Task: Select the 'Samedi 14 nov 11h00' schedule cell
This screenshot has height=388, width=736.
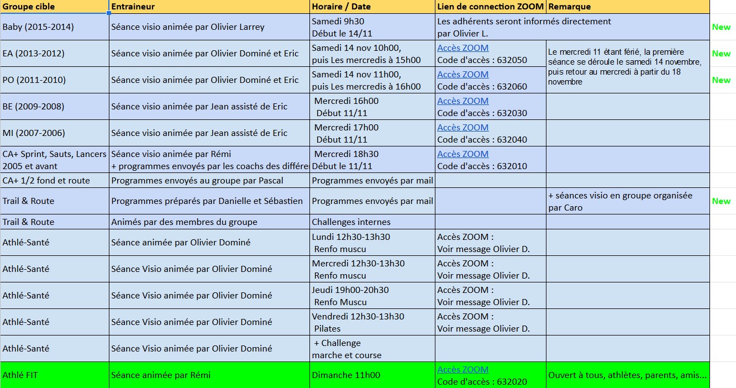Action: 372,80
